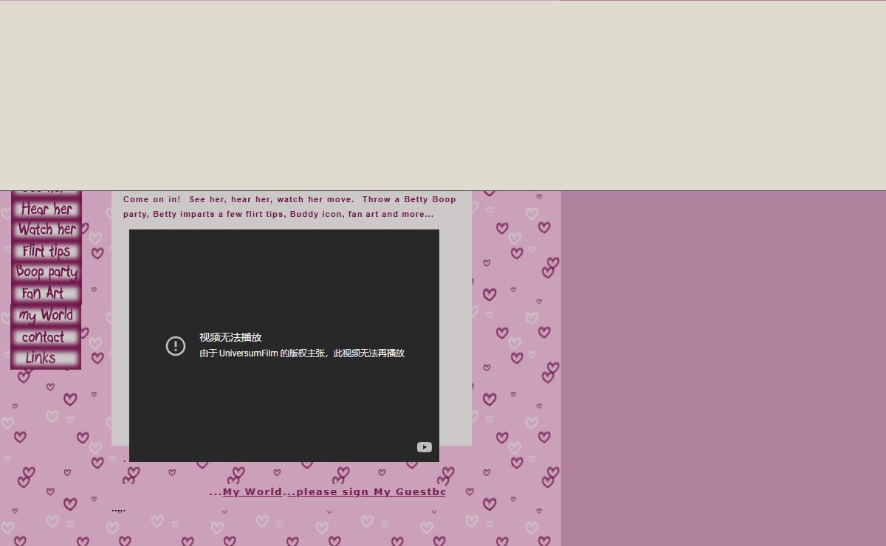Click the video error exclamation icon
The image size is (886, 546).
coord(176,345)
